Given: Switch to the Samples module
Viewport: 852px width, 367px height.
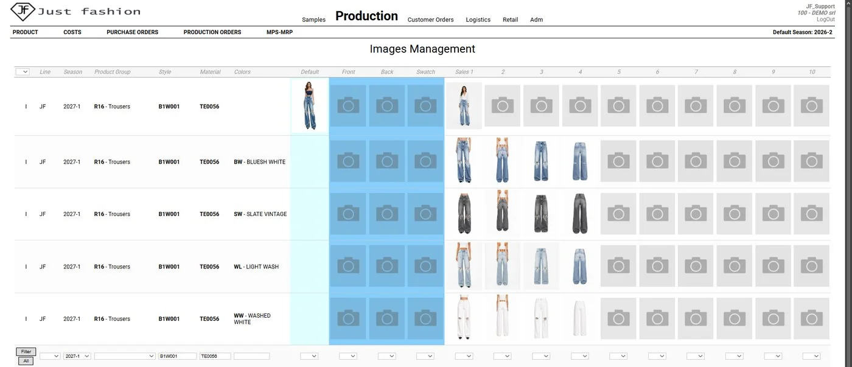Looking at the screenshot, I should coord(313,19).
